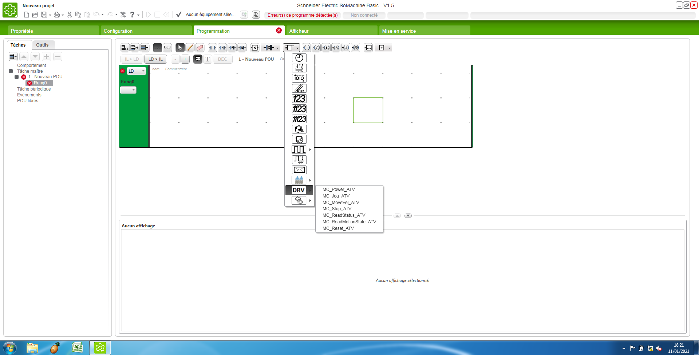Toggle the LD > IL conversion button
This screenshot has height=355, width=699.
[x=155, y=59]
